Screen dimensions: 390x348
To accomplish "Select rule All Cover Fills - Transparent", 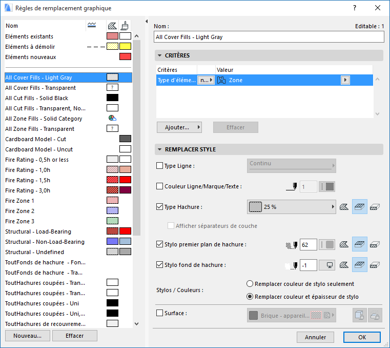I will [x=68, y=88].
